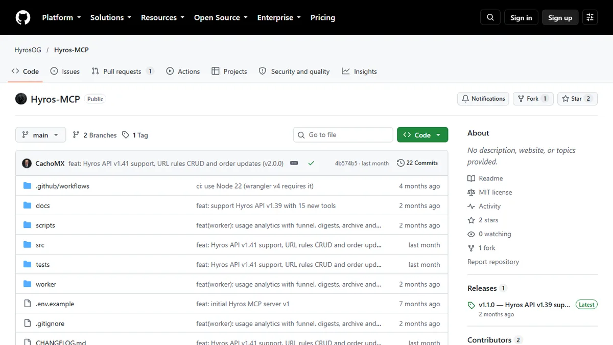Select the Code tab
Screen dimensions: 613x345
[25, 72]
